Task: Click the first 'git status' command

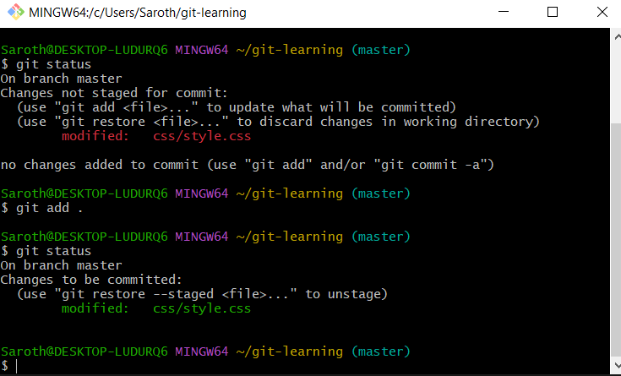Action: 46,64
